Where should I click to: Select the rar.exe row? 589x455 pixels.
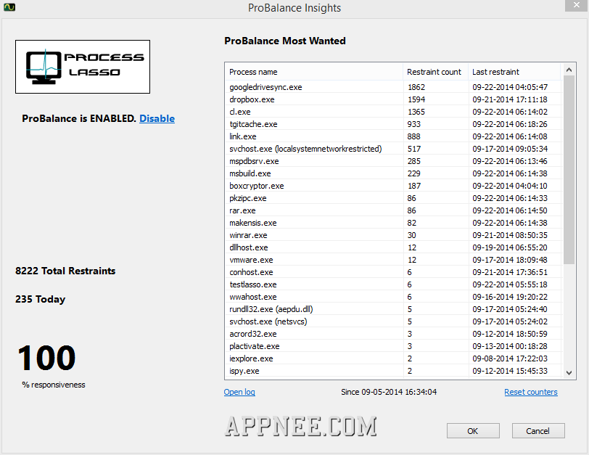point(393,210)
